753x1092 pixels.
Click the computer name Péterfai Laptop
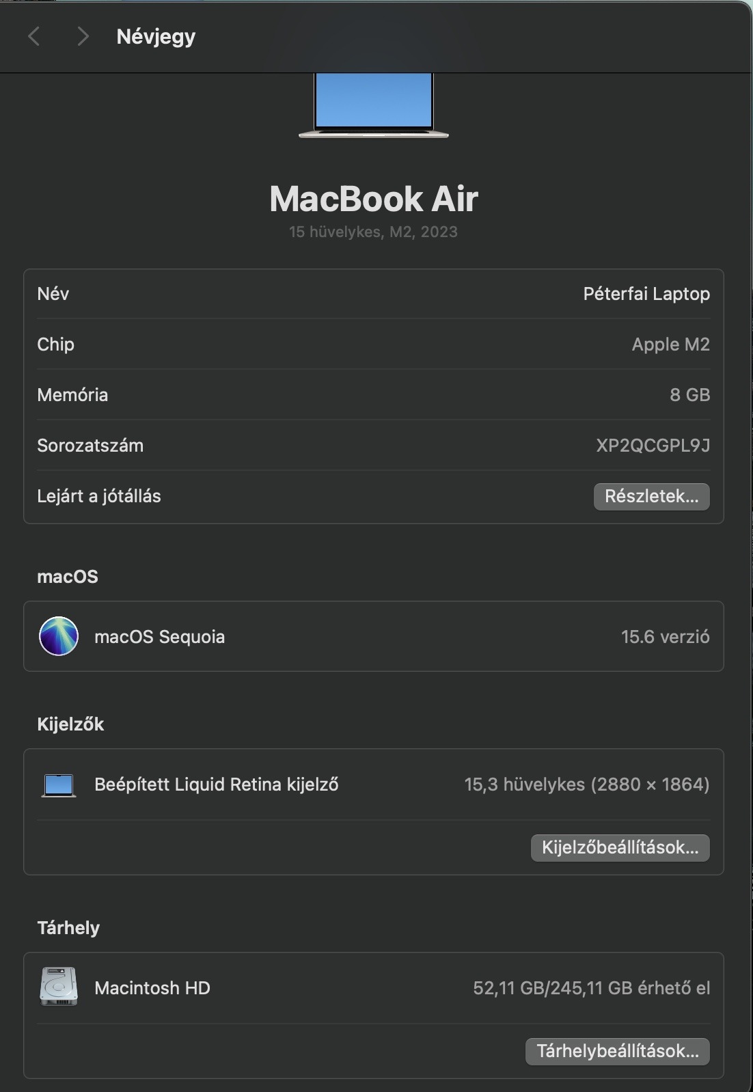tap(646, 294)
